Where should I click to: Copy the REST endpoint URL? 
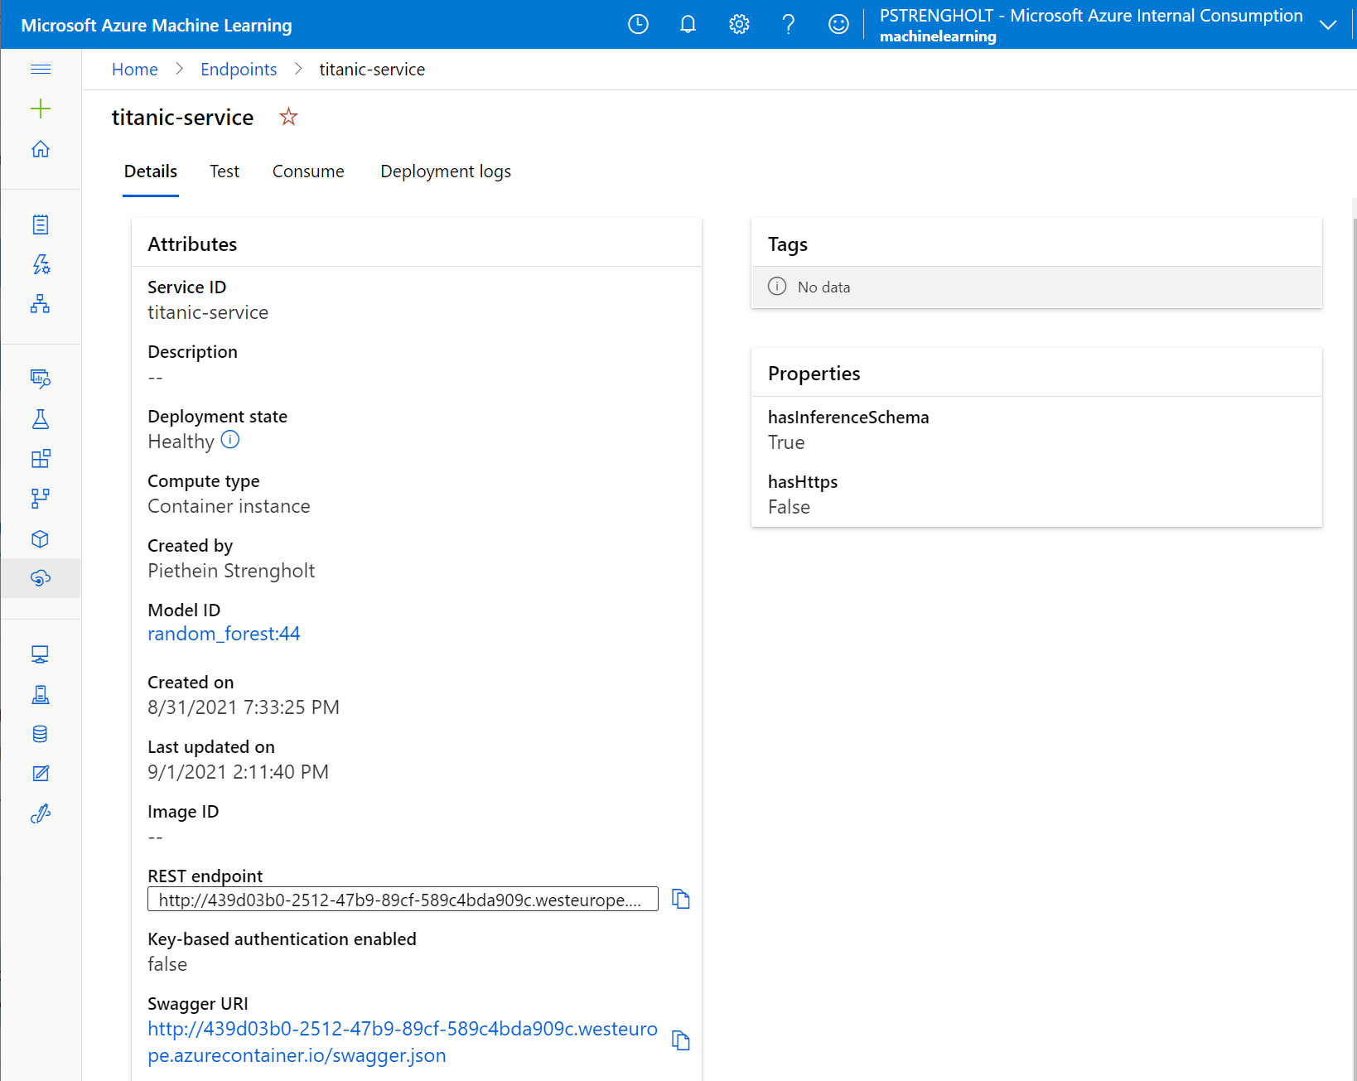tap(680, 899)
